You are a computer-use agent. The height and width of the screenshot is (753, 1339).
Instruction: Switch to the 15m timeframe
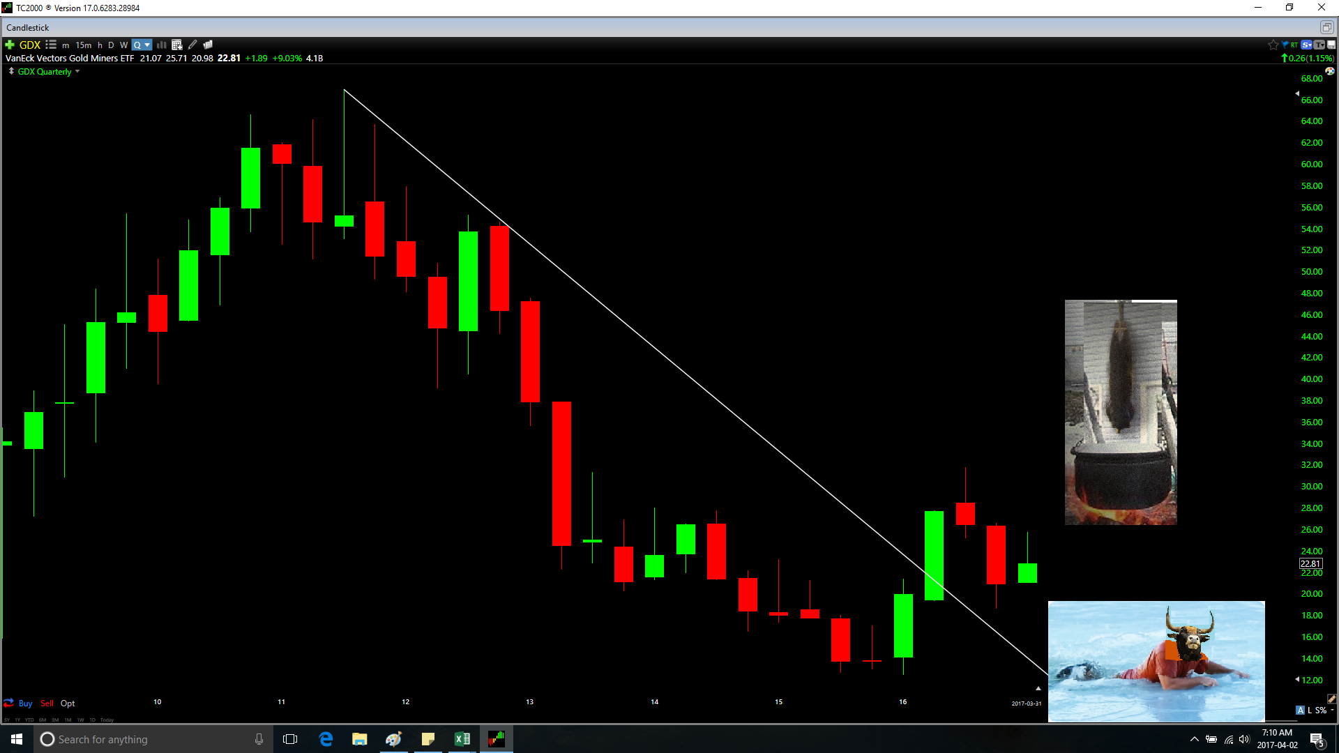click(84, 45)
